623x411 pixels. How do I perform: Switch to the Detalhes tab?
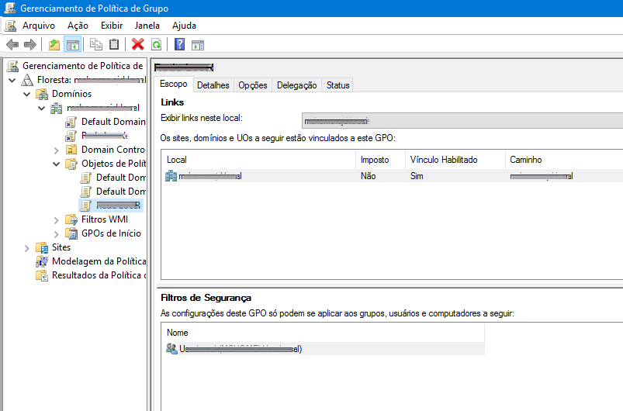pyautogui.click(x=213, y=85)
